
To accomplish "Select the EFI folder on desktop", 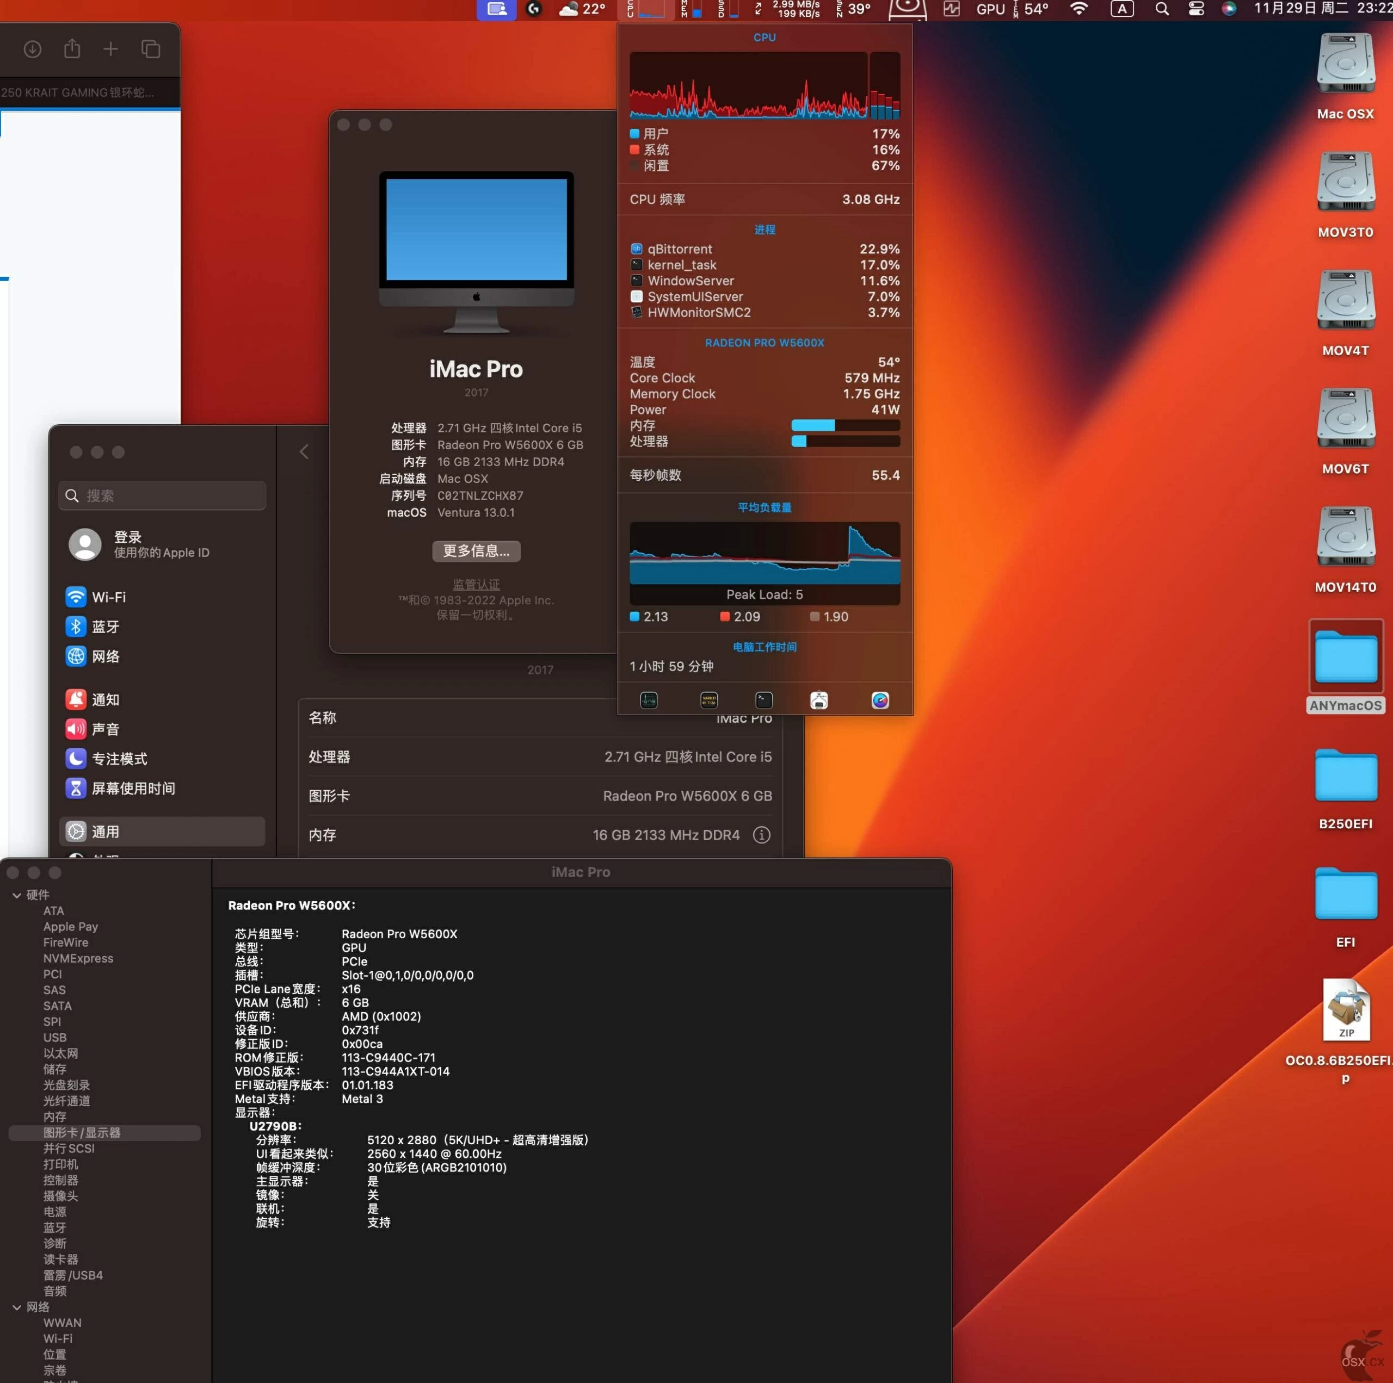I will 1346,907.
